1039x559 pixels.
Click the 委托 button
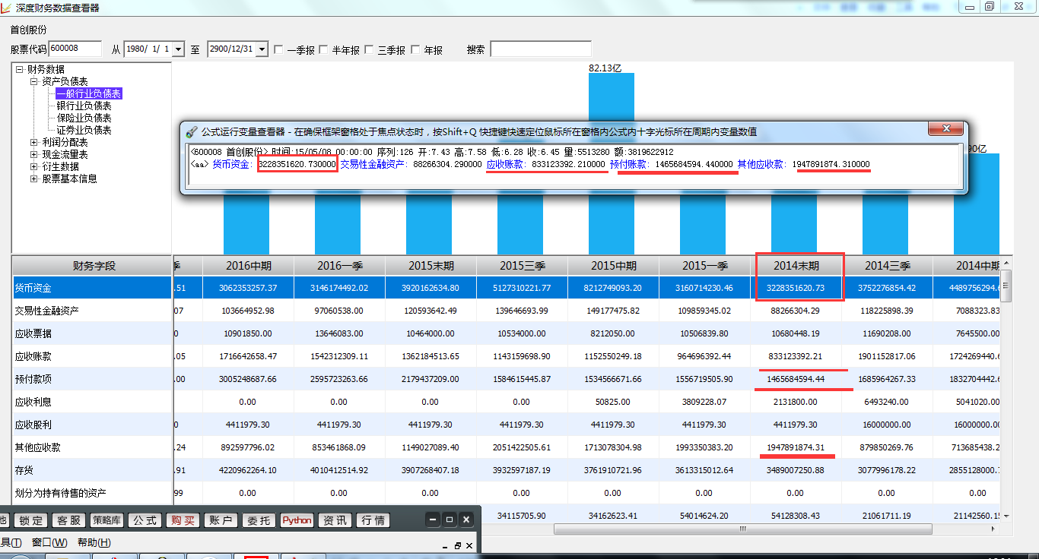tap(259, 520)
